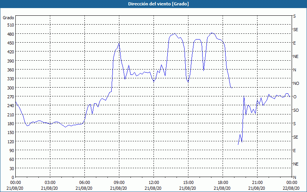Viewport: 307px width, 192px height.
Task: Choose the 210 degree axis label
Action: 11,115
